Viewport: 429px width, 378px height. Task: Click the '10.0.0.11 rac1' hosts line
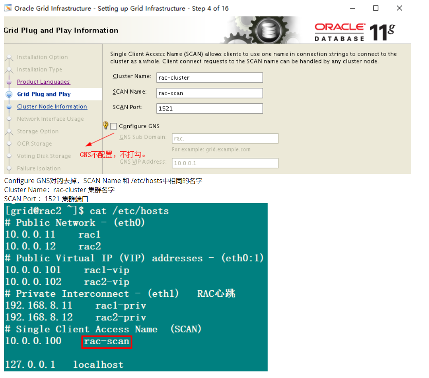(x=53, y=235)
